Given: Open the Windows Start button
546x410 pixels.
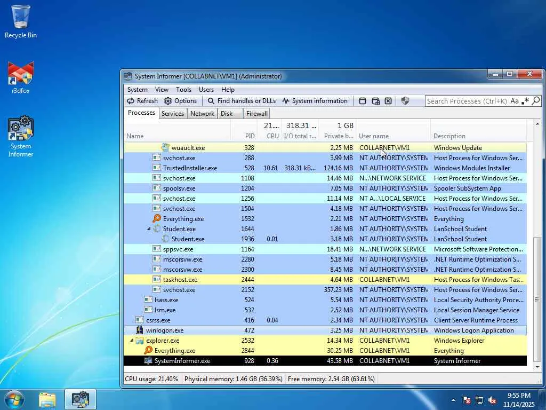Looking at the screenshot, I should point(14,399).
